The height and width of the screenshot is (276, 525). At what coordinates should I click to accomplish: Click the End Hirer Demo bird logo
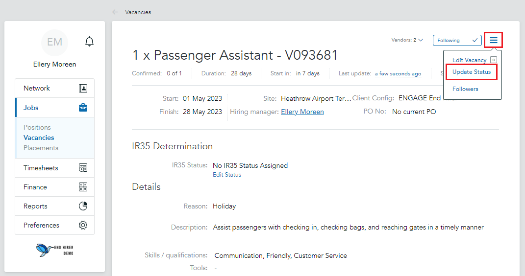coord(54,250)
